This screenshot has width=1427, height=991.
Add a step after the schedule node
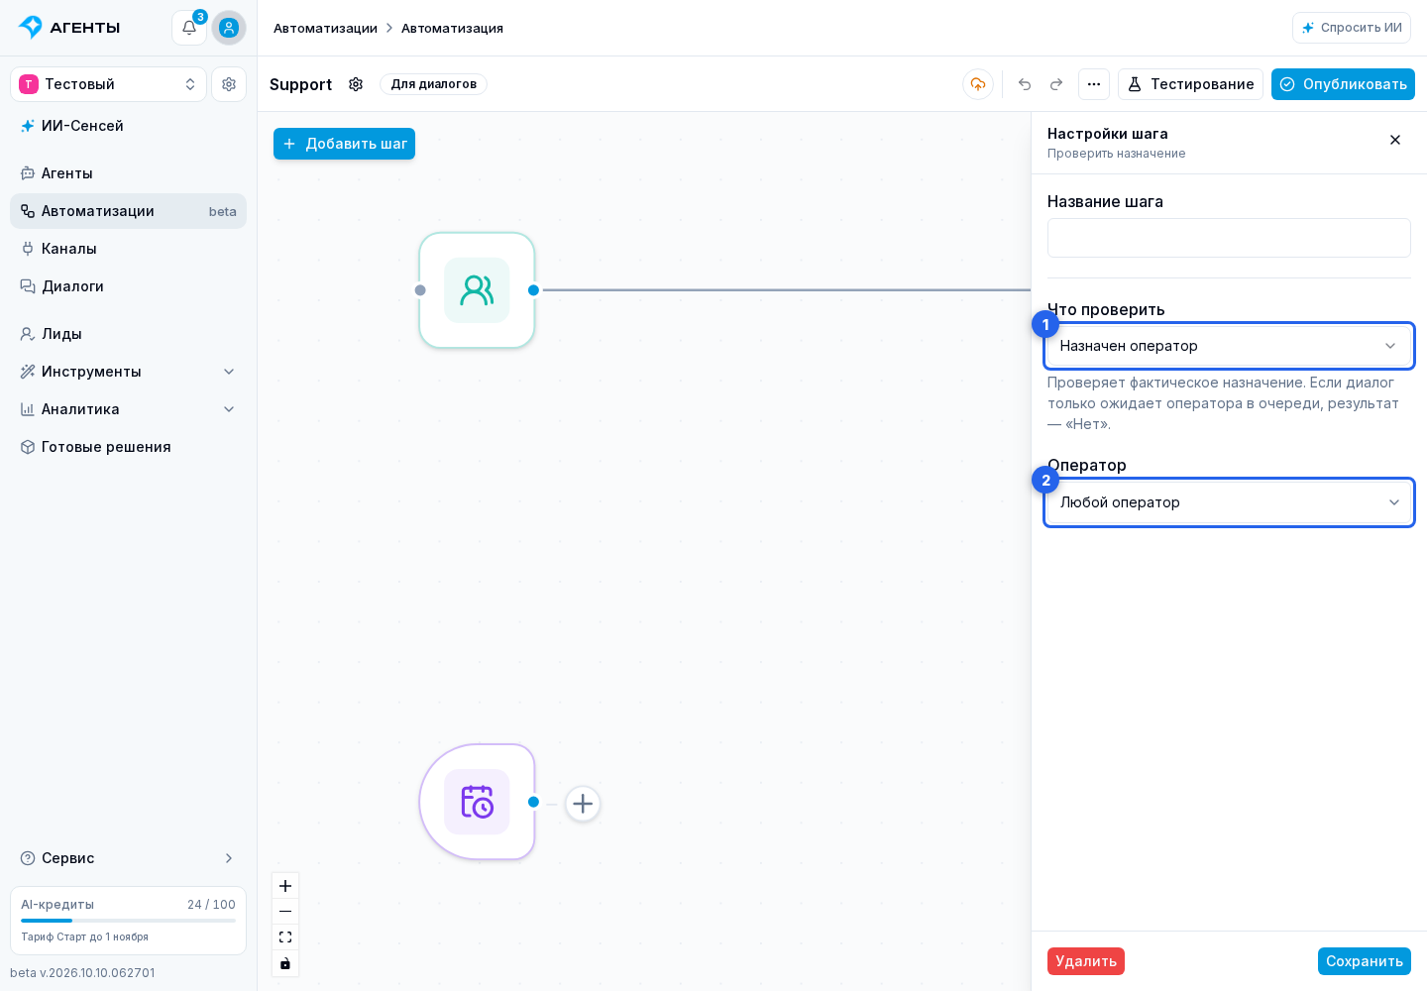tap(583, 804)
